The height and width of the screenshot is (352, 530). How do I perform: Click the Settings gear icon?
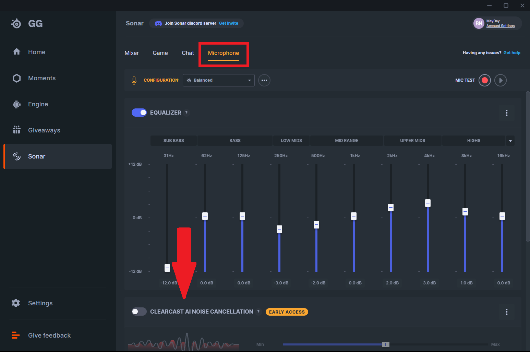[x=16, y=303]
